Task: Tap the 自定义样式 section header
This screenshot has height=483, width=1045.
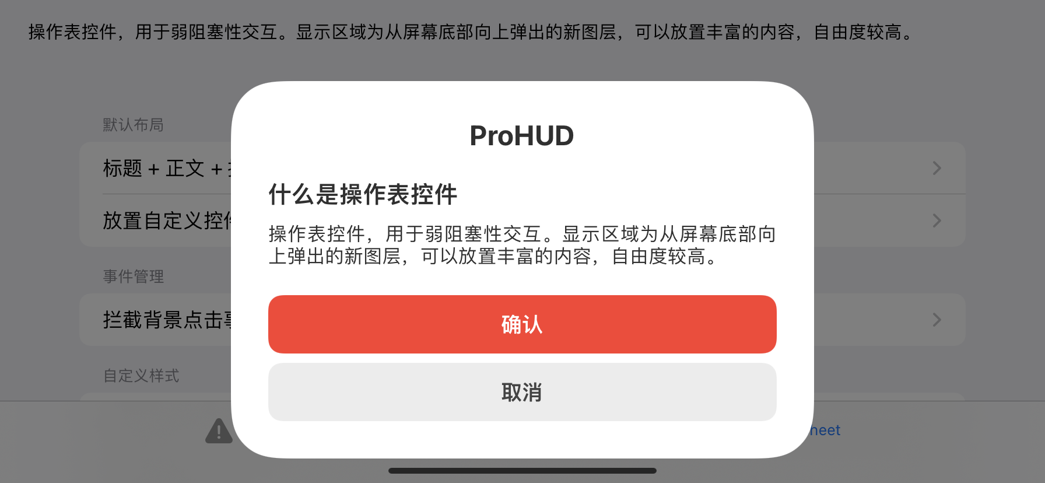Action: point(141,376)
